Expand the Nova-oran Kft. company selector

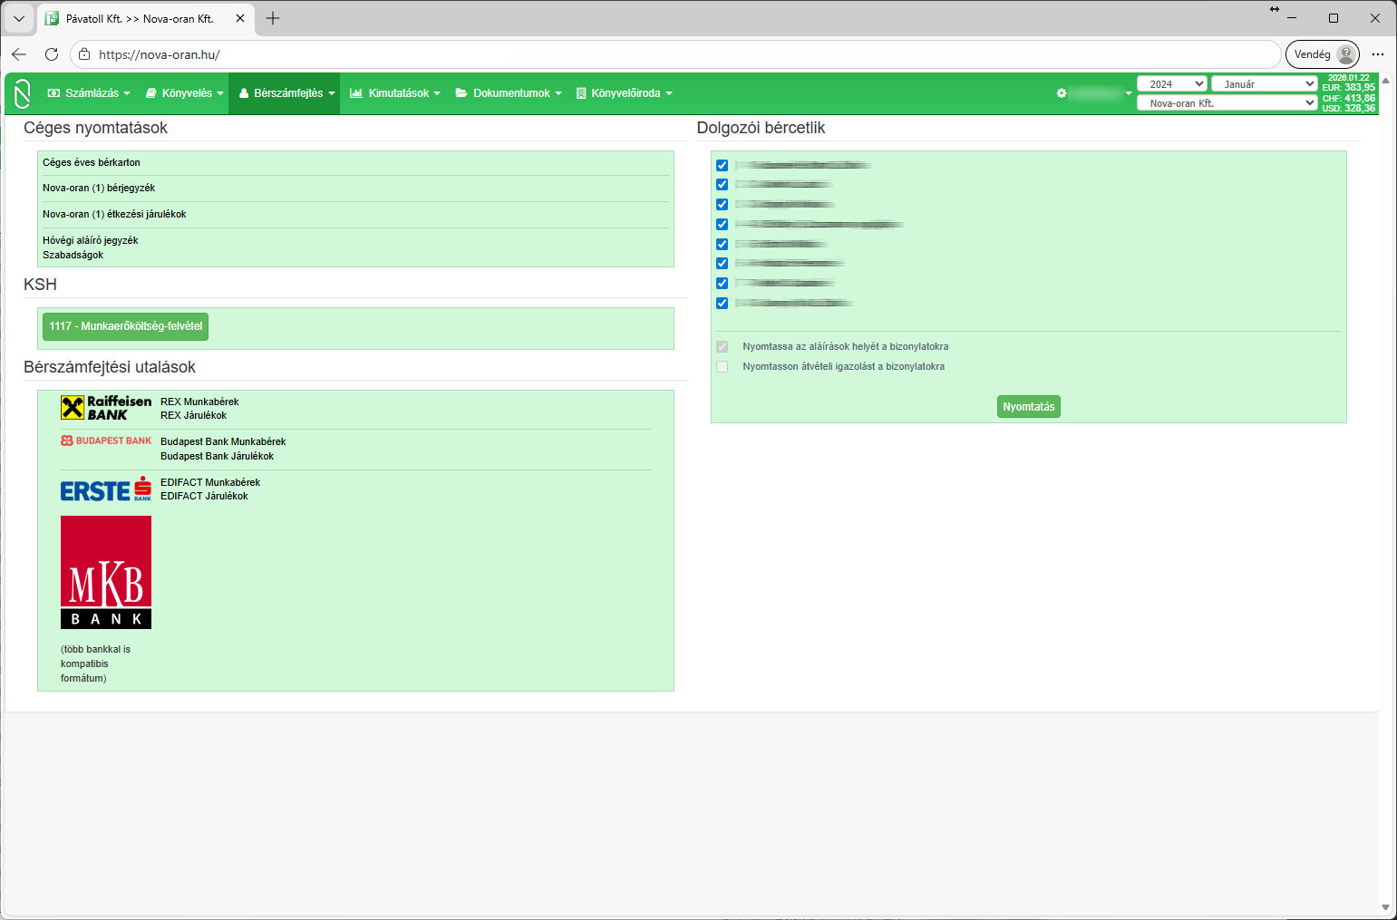(1227, 103)
